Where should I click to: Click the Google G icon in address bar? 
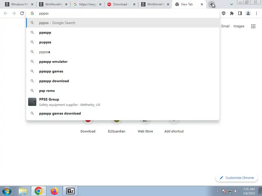pyautogui.click(x=32, y=13)
